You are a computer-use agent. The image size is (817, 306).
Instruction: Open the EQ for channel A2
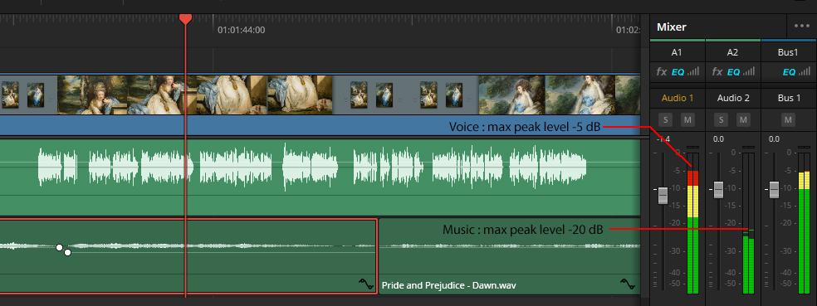point(733,72)
